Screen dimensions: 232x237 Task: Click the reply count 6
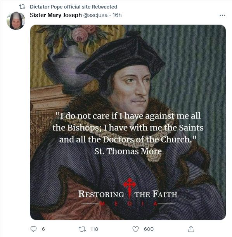point(43,229)
